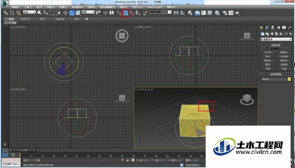Switch to the Display command panel tab
The width and height of the screenshot is (295, 168).
click(x=284, y=28)
